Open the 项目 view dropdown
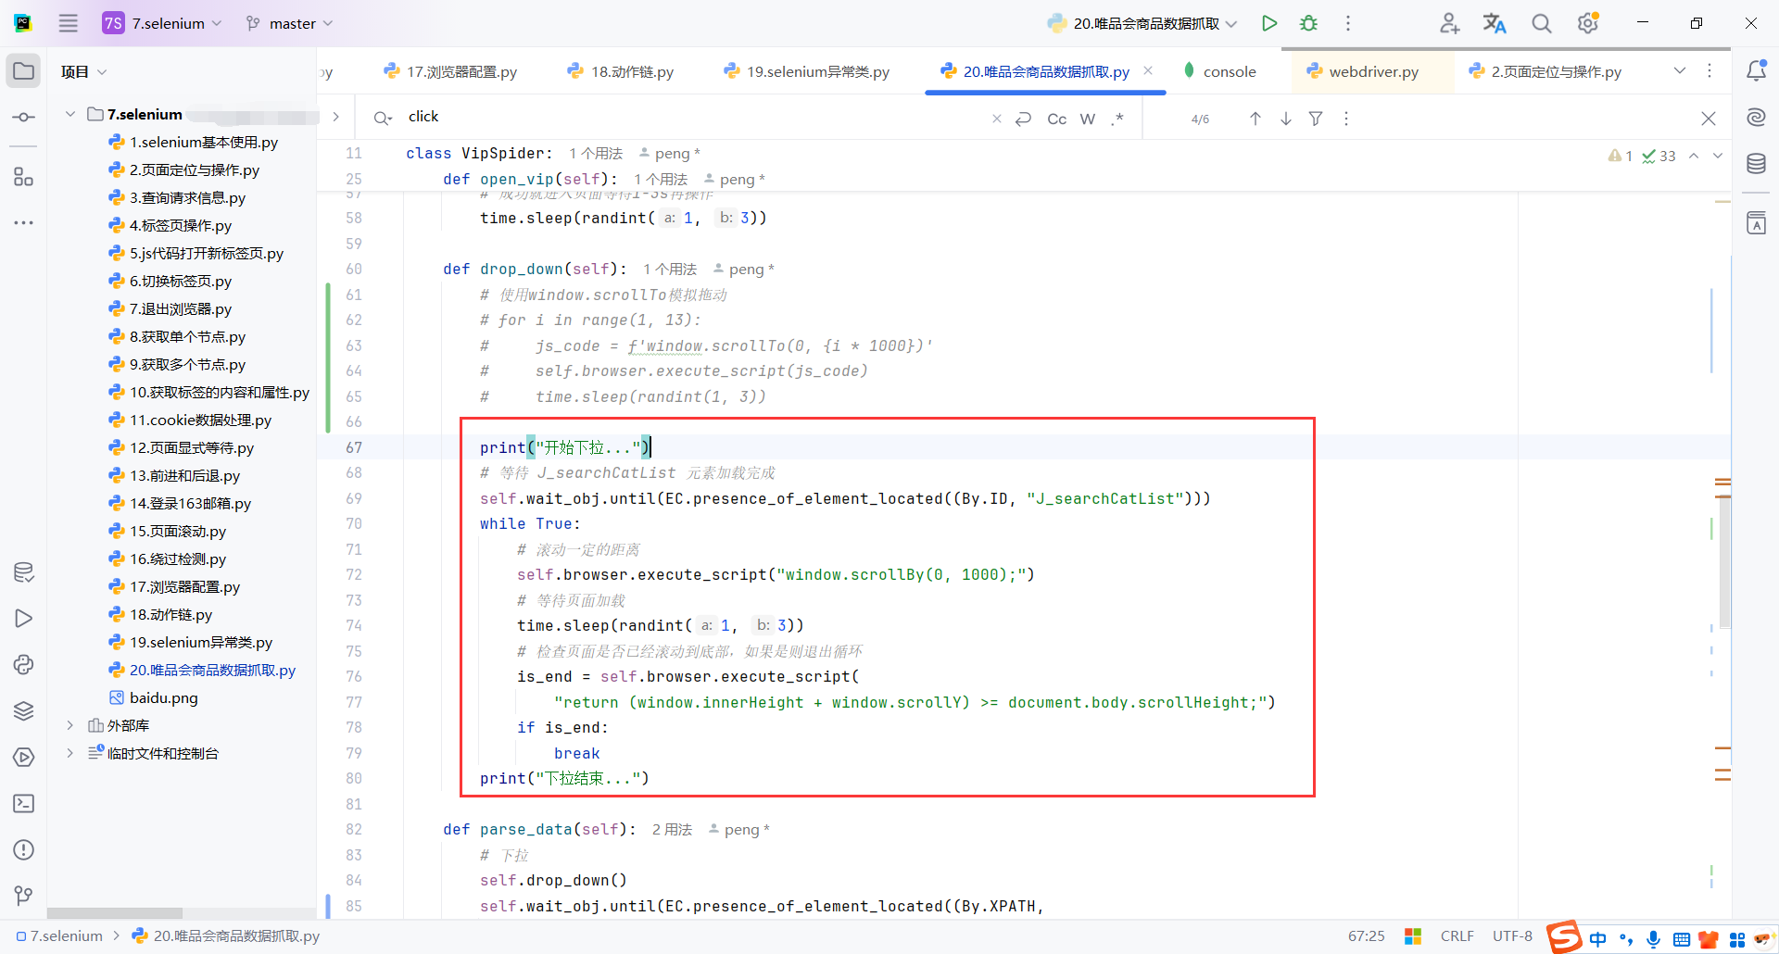 (x=83, y=71)
